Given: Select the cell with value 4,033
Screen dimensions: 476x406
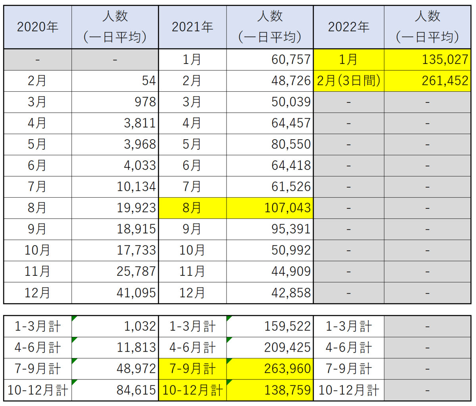Looking at the screenshot, I should point(115,165).
